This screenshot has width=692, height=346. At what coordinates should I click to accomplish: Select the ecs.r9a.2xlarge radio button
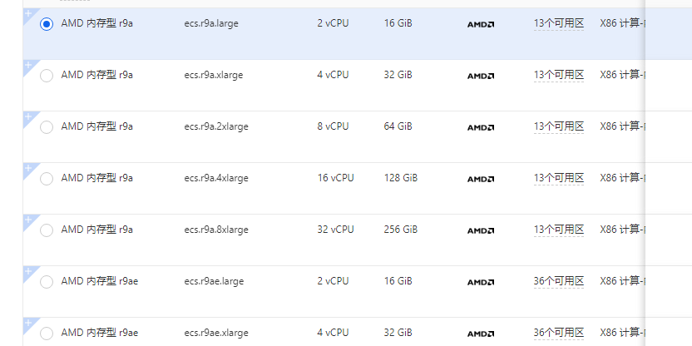click(x=47, y=127)
